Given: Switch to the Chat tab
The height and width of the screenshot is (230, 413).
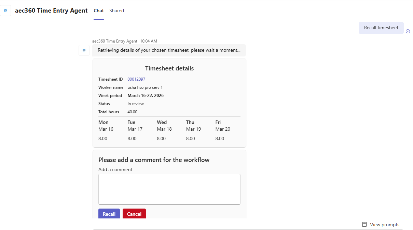Looking at the screenshot, I should click(x=99, y=11).
